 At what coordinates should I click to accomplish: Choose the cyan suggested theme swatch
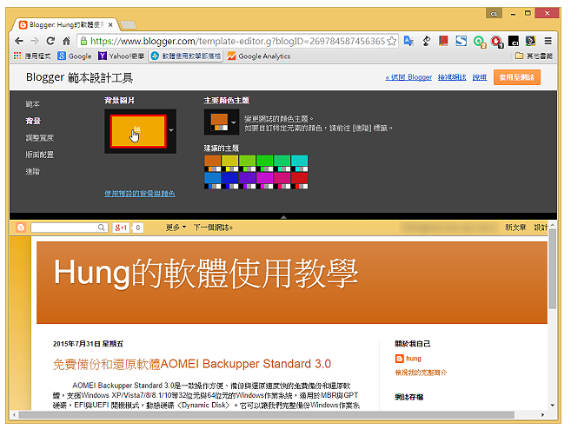point(300,163)
